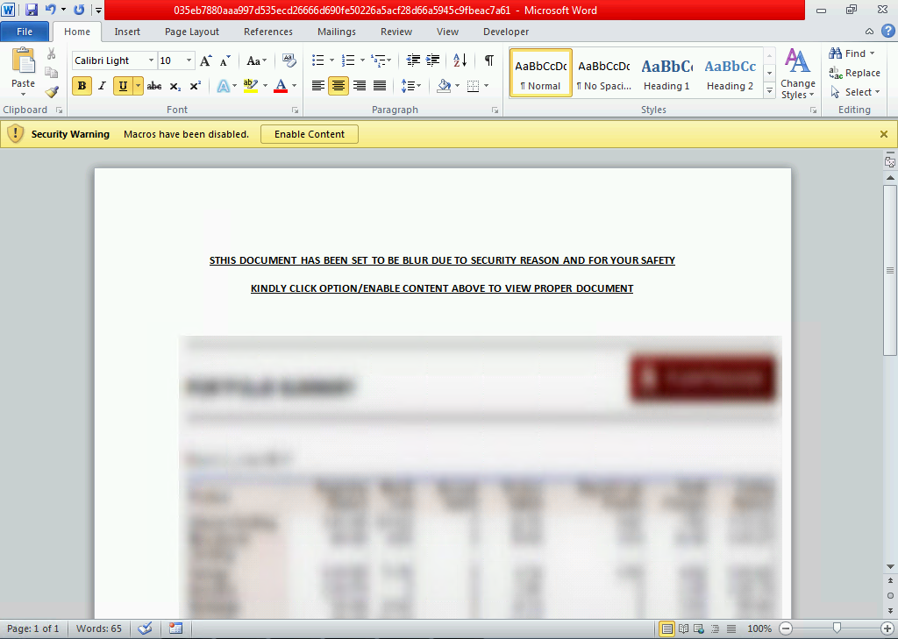Open the Developer tab

(505, 32)
